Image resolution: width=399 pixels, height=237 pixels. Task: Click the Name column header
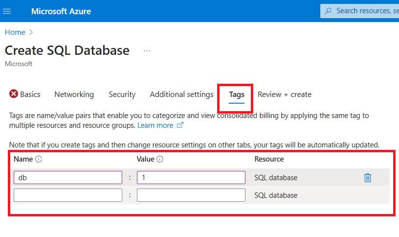[x=23, y=159]
